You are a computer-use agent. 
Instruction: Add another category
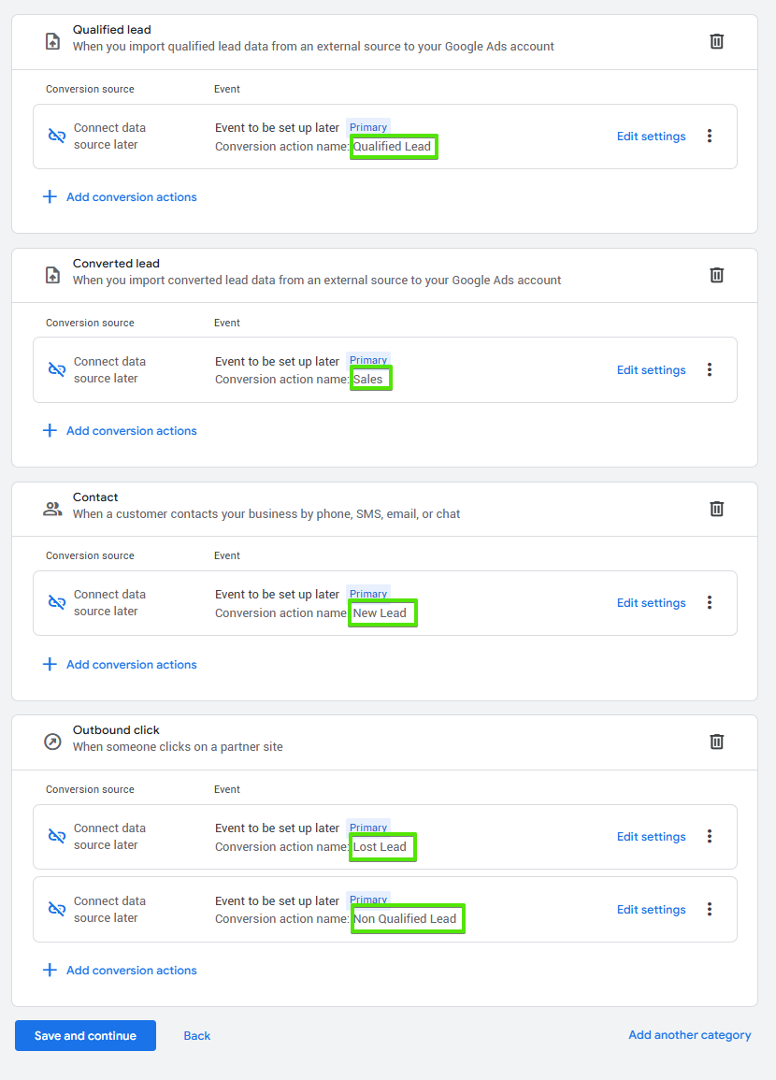(x=689, y=1035)
